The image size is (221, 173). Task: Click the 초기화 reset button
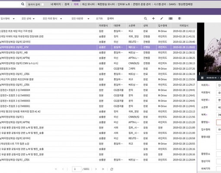[x=99, y=19]
